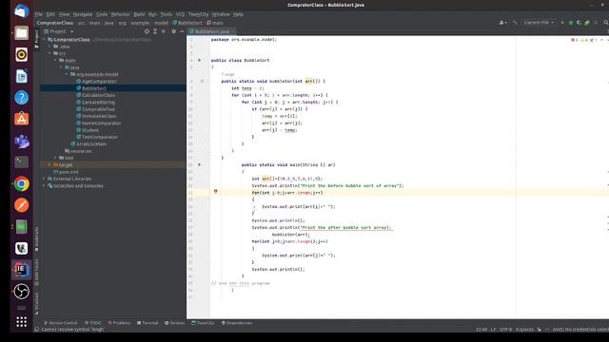Collapse the ComparatorClass root folder
Viewport: 609px width, 342px height.
[x=44, y=40]
